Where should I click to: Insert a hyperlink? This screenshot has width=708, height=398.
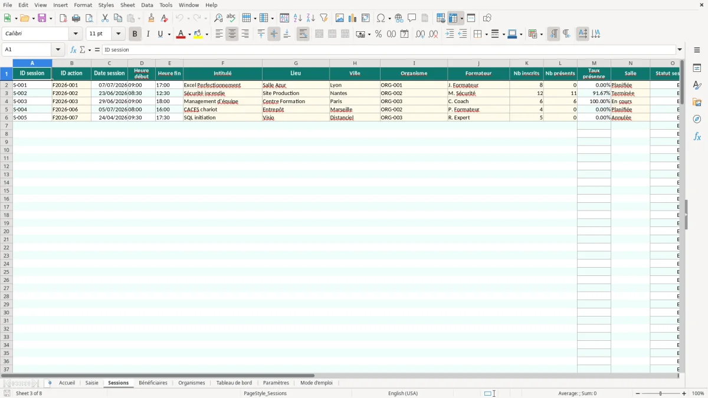click(399, 18)
